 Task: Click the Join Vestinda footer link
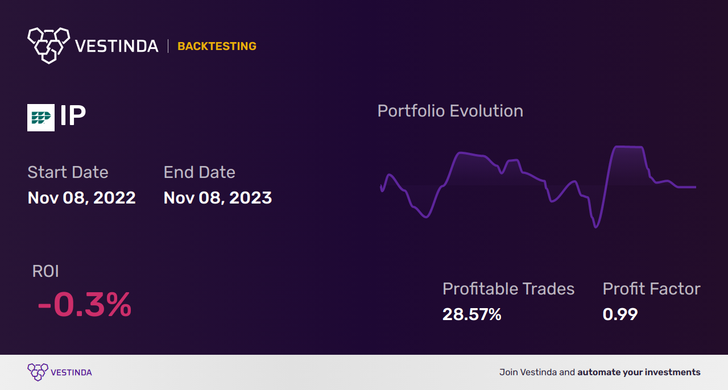point(599,372)
